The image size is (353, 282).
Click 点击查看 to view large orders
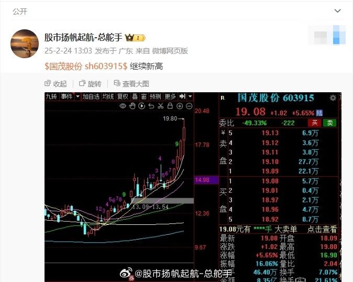(x=322, y=229)
